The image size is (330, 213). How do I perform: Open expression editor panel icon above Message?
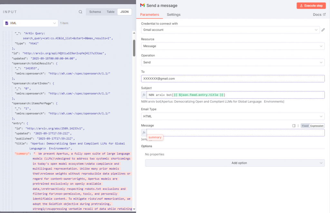click(294, 126)
